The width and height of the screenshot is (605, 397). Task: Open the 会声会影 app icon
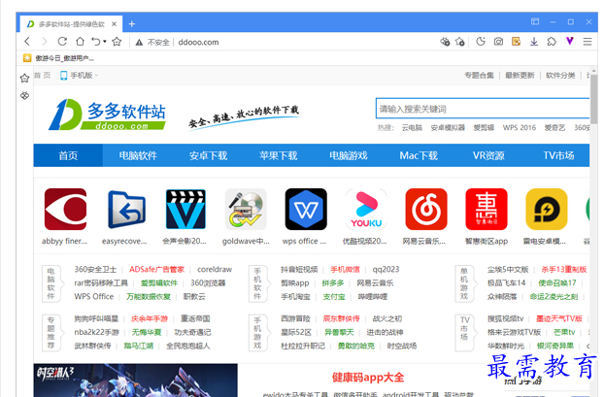tap(185, 209)
